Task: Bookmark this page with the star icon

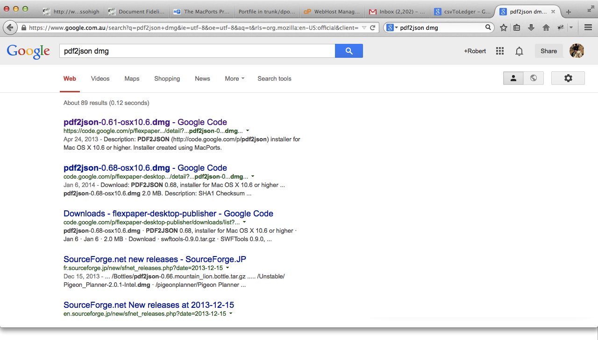Action: point(504,28)
